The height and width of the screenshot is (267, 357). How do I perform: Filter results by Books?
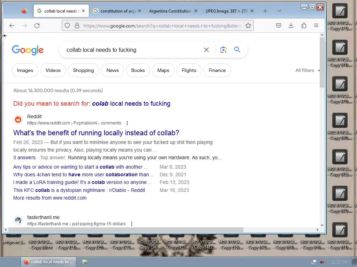138,70
